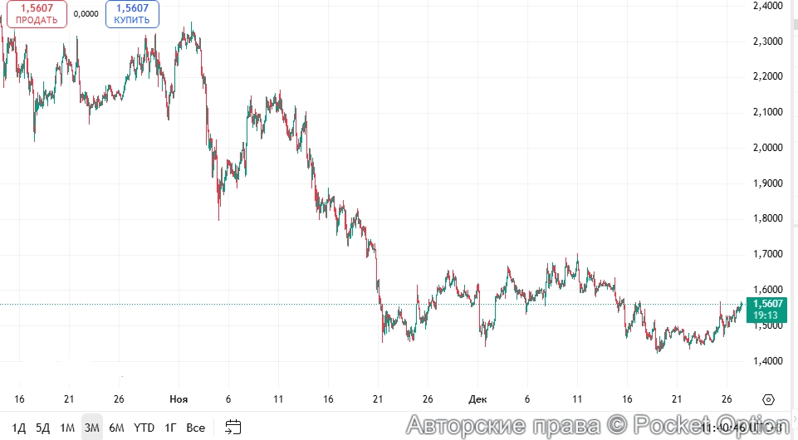This screenshot has width=798, height=440.
Task: Show the full history with Все
Action: tap(195, 428)
